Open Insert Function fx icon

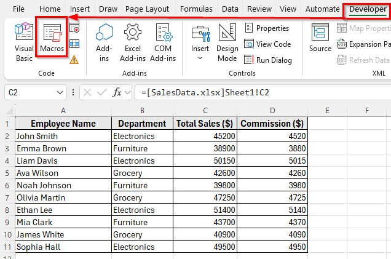(x=117, y=92)
